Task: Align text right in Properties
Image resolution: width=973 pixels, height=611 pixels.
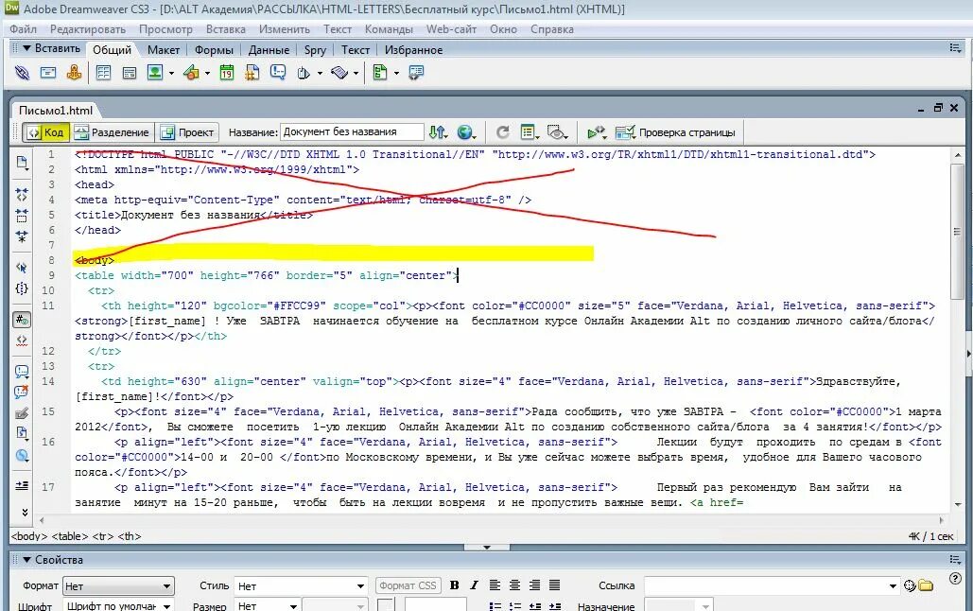Action: coord(534,585)
